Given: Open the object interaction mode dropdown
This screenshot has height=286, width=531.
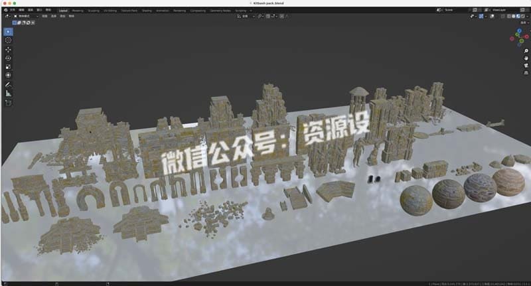Looking at the screenshot, I should pos(26,16).
